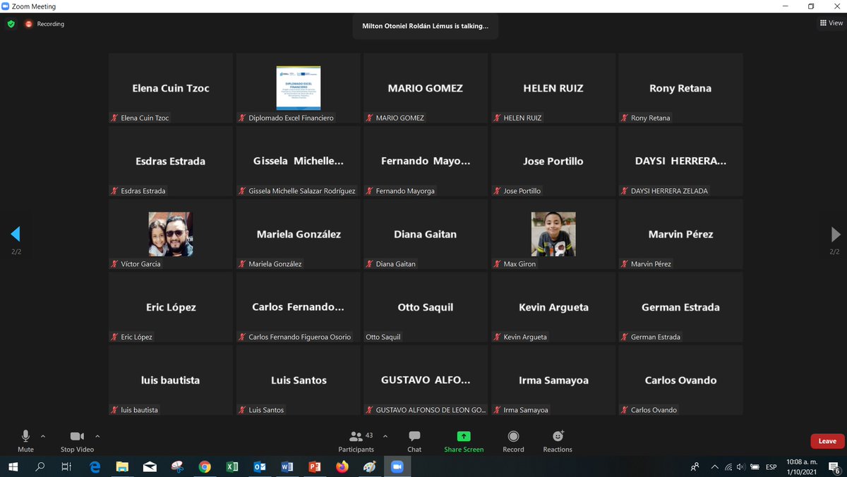
Task: Switch to Zoom on the taskbar
Action: 397,466
